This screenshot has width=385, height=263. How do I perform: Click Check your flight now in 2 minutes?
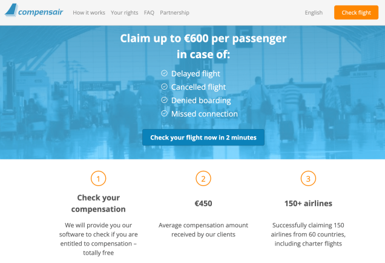[x=203, y=138]
